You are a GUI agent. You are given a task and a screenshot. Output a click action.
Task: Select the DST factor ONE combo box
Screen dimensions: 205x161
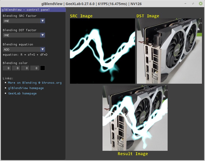click(x=24, y=35)
